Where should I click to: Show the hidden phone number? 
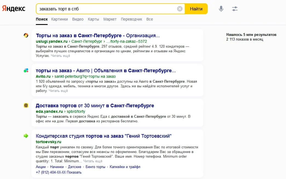click(74, 172)
